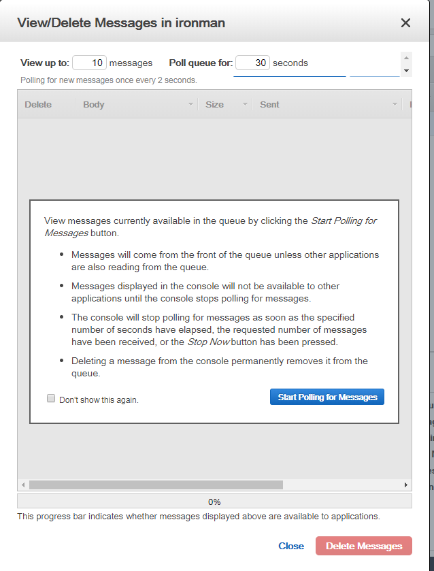Click the top-right scroll up arrow
The width and height of the screenshot is (434, 571).
pos(406,58)
